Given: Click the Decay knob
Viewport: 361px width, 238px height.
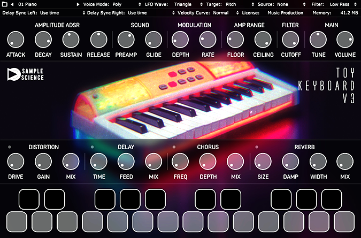Looking at the screenshot, I should point(43,40).
